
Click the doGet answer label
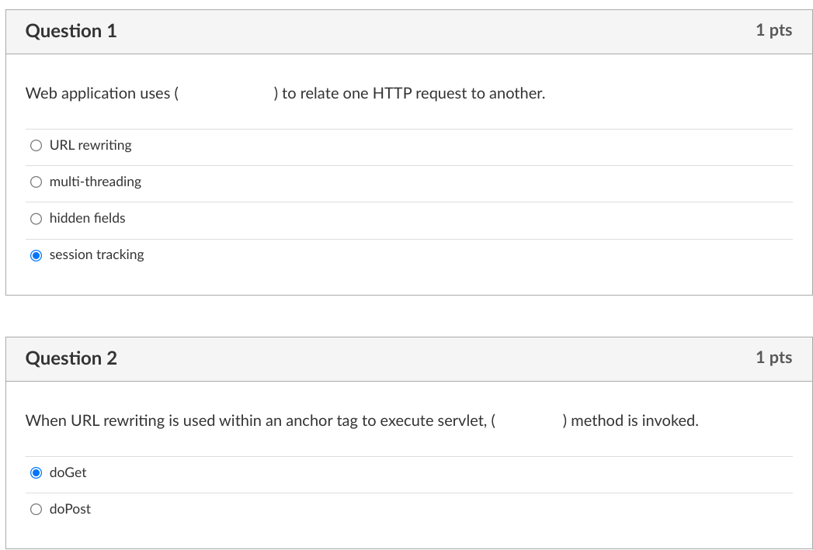tap(68, 472)
